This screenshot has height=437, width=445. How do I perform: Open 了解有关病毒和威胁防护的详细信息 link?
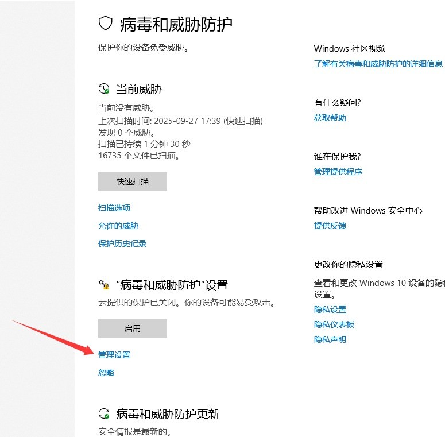coord(378,64)
